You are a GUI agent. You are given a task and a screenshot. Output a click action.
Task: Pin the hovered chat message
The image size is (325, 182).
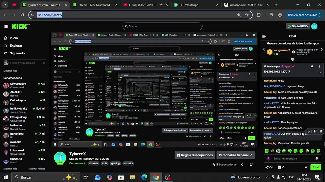click(x=315, y=131)
